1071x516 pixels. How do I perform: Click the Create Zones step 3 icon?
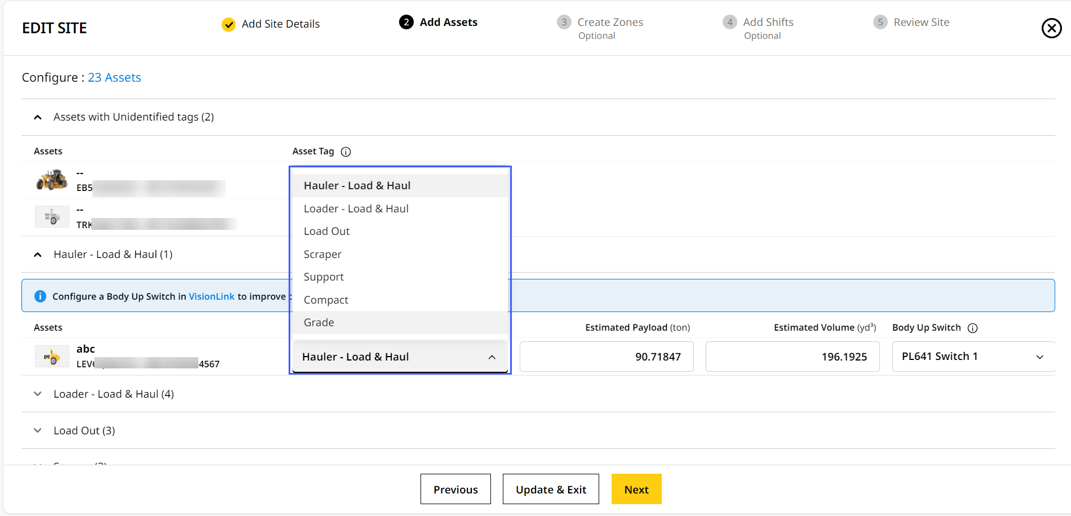[564, 23]
